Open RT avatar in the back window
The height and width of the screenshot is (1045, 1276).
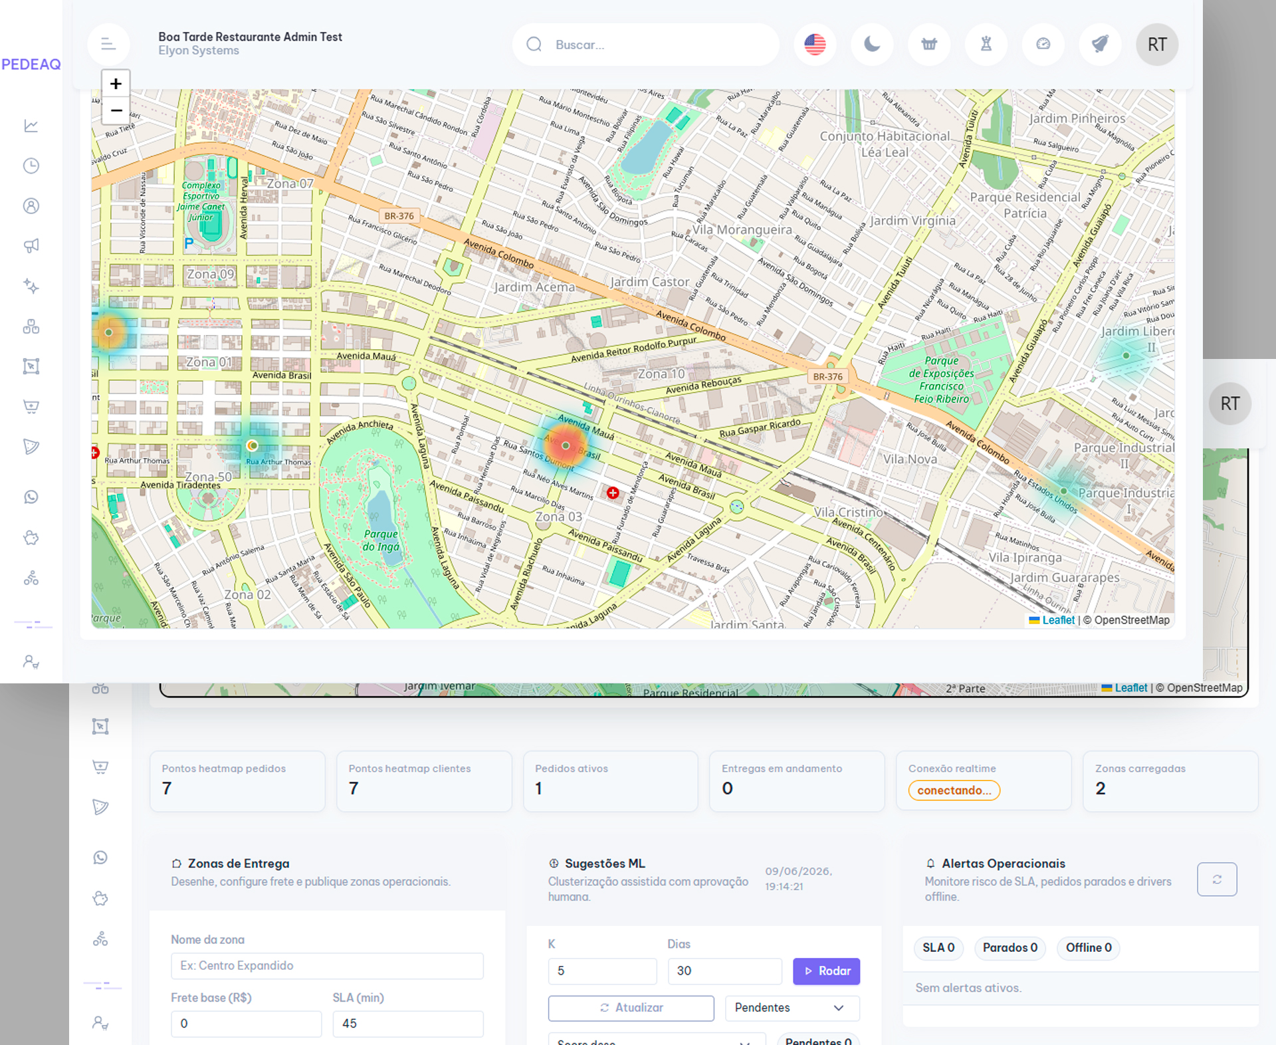click(x=1230, y=404)
